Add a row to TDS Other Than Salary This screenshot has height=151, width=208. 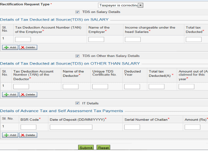[x=10, y=95]
